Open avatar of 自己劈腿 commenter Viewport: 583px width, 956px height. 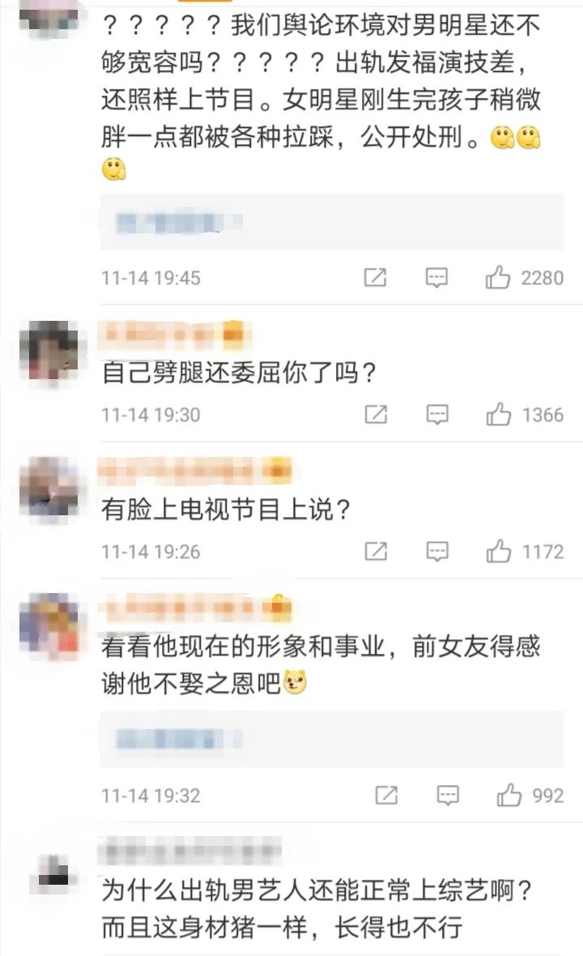[x=49, y=352]
